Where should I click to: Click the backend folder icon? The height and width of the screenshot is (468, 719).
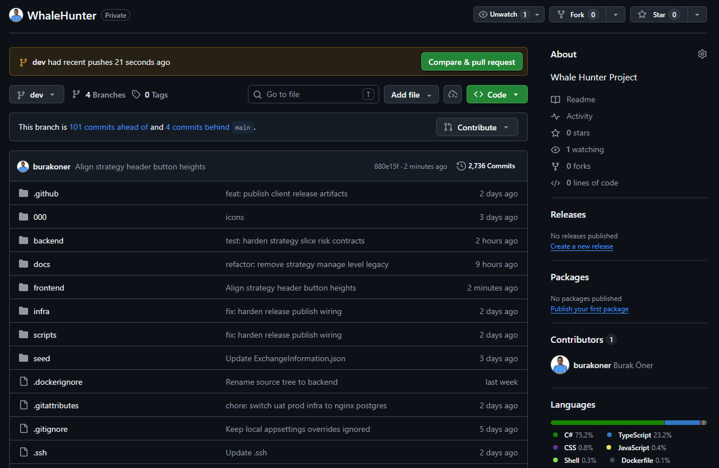click(23, 240)
